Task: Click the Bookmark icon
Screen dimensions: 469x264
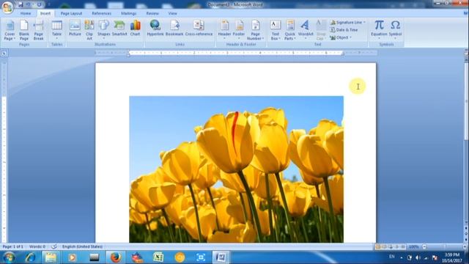Action: point(174,29)
